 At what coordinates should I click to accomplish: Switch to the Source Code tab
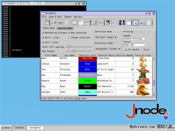65,28
